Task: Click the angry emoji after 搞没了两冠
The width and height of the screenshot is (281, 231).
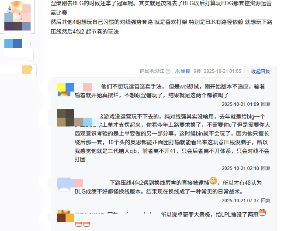Action: tap(262, 212)
